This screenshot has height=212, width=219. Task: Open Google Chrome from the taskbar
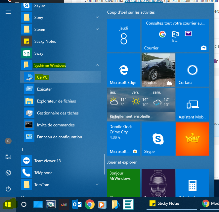[x=90, y=205]
